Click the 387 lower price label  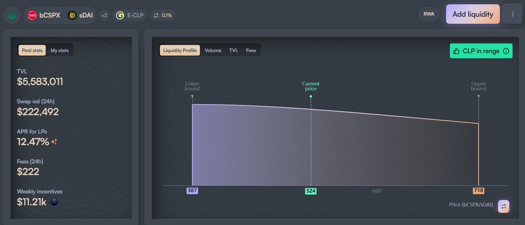(192, 191)
